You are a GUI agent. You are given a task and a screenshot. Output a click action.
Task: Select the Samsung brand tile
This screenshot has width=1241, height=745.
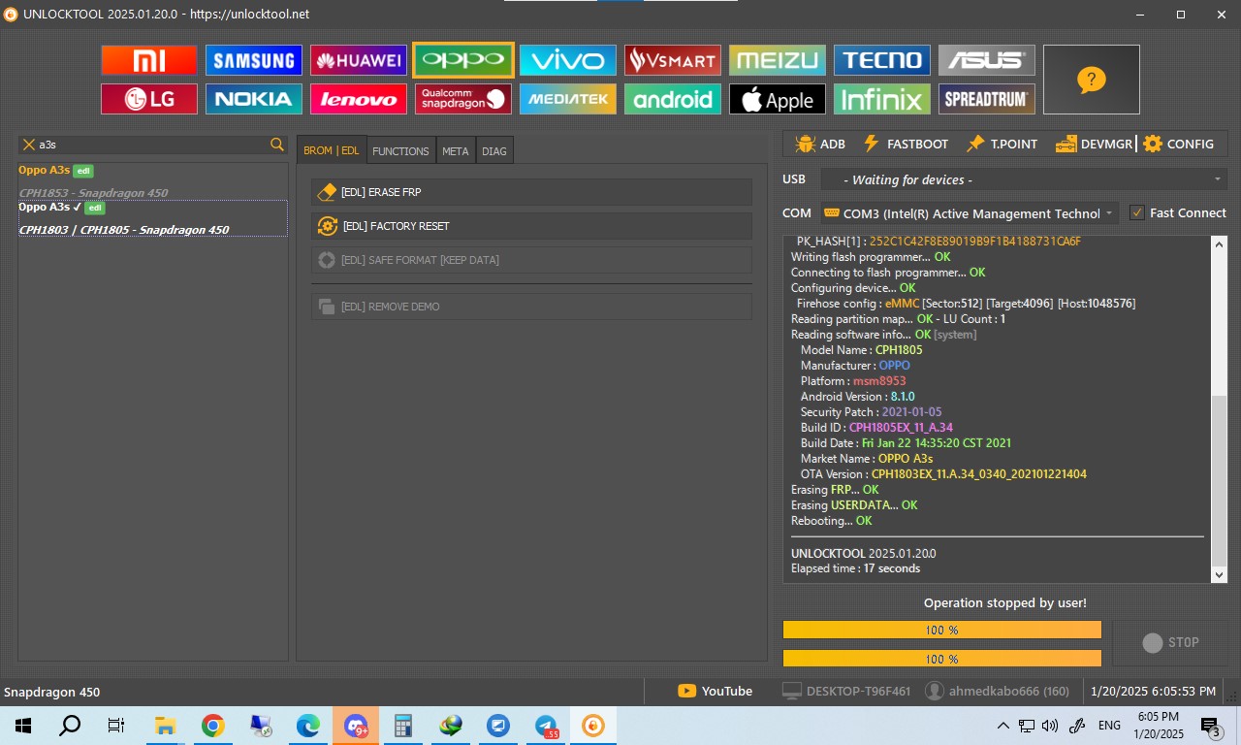coord(254,60)
